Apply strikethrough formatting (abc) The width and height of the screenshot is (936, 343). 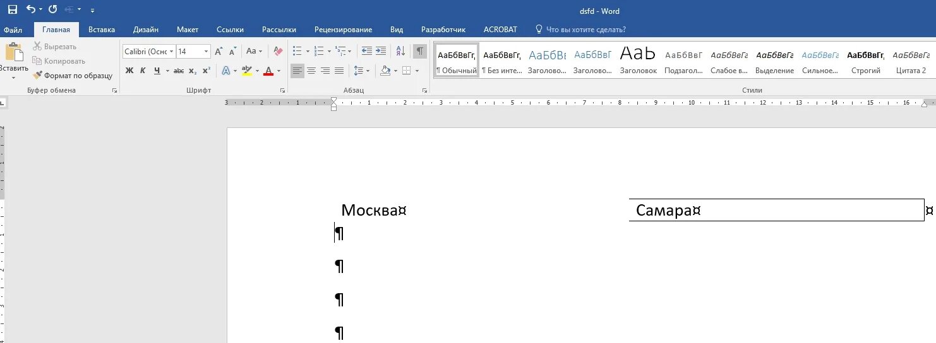coord(179,71)
